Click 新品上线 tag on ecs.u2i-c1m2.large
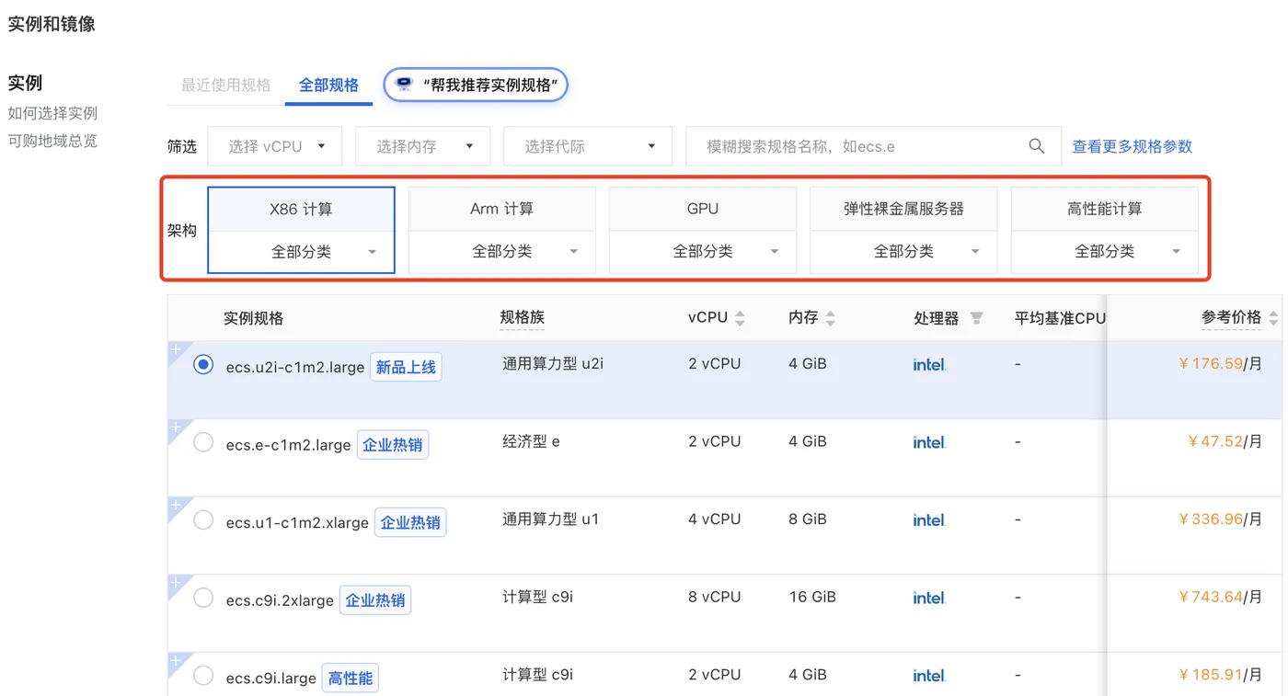 [406, 368]
